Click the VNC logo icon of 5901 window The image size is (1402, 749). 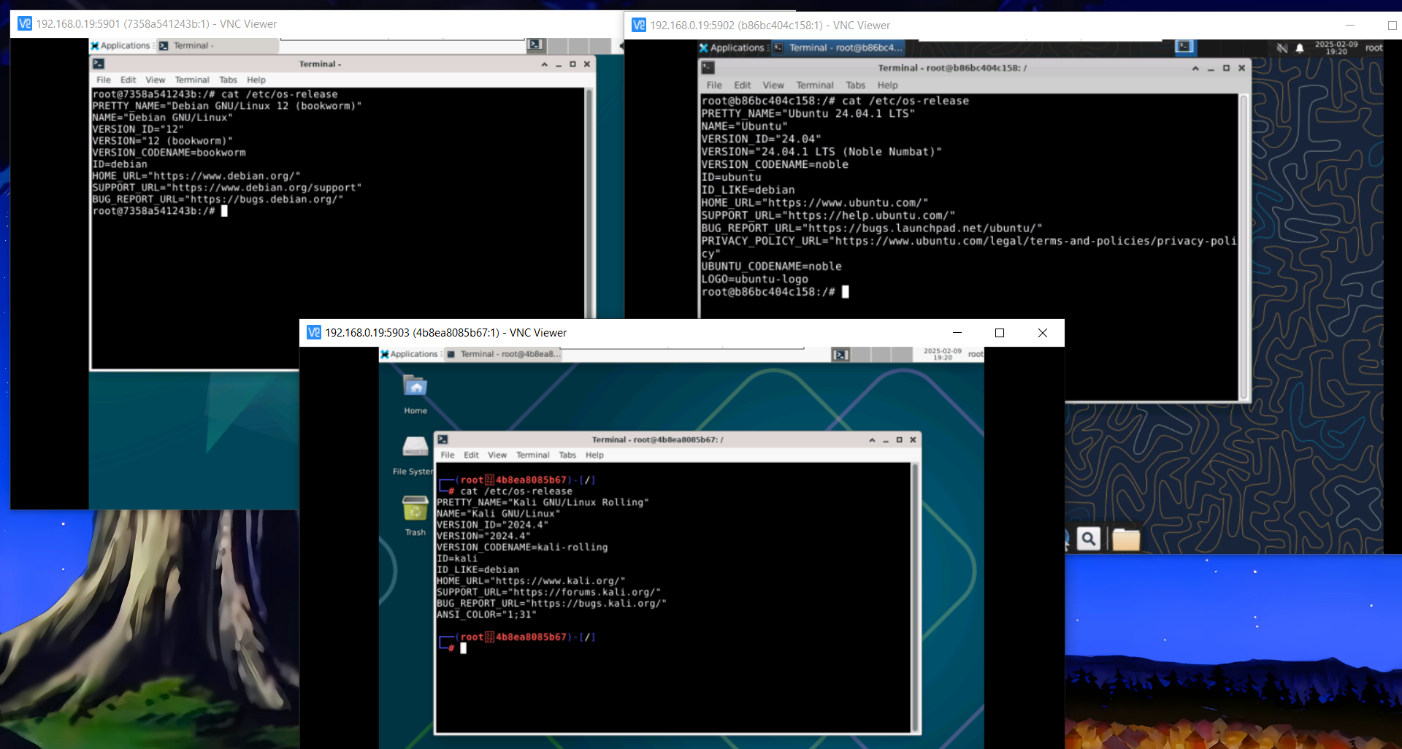pyautogui.click(x=25, y=23)
